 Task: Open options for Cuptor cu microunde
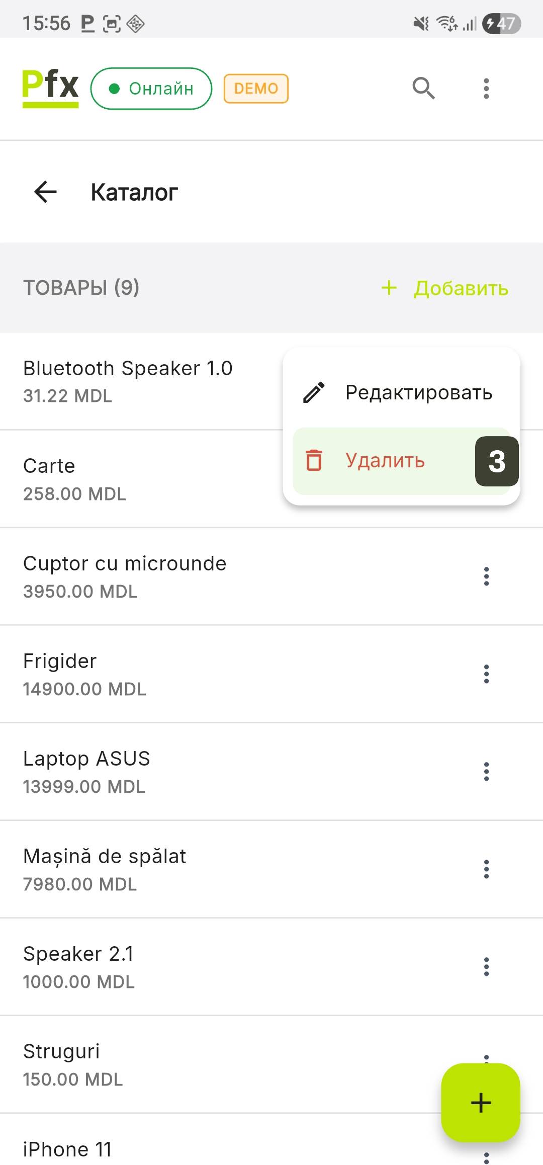[x=486, y=576]
